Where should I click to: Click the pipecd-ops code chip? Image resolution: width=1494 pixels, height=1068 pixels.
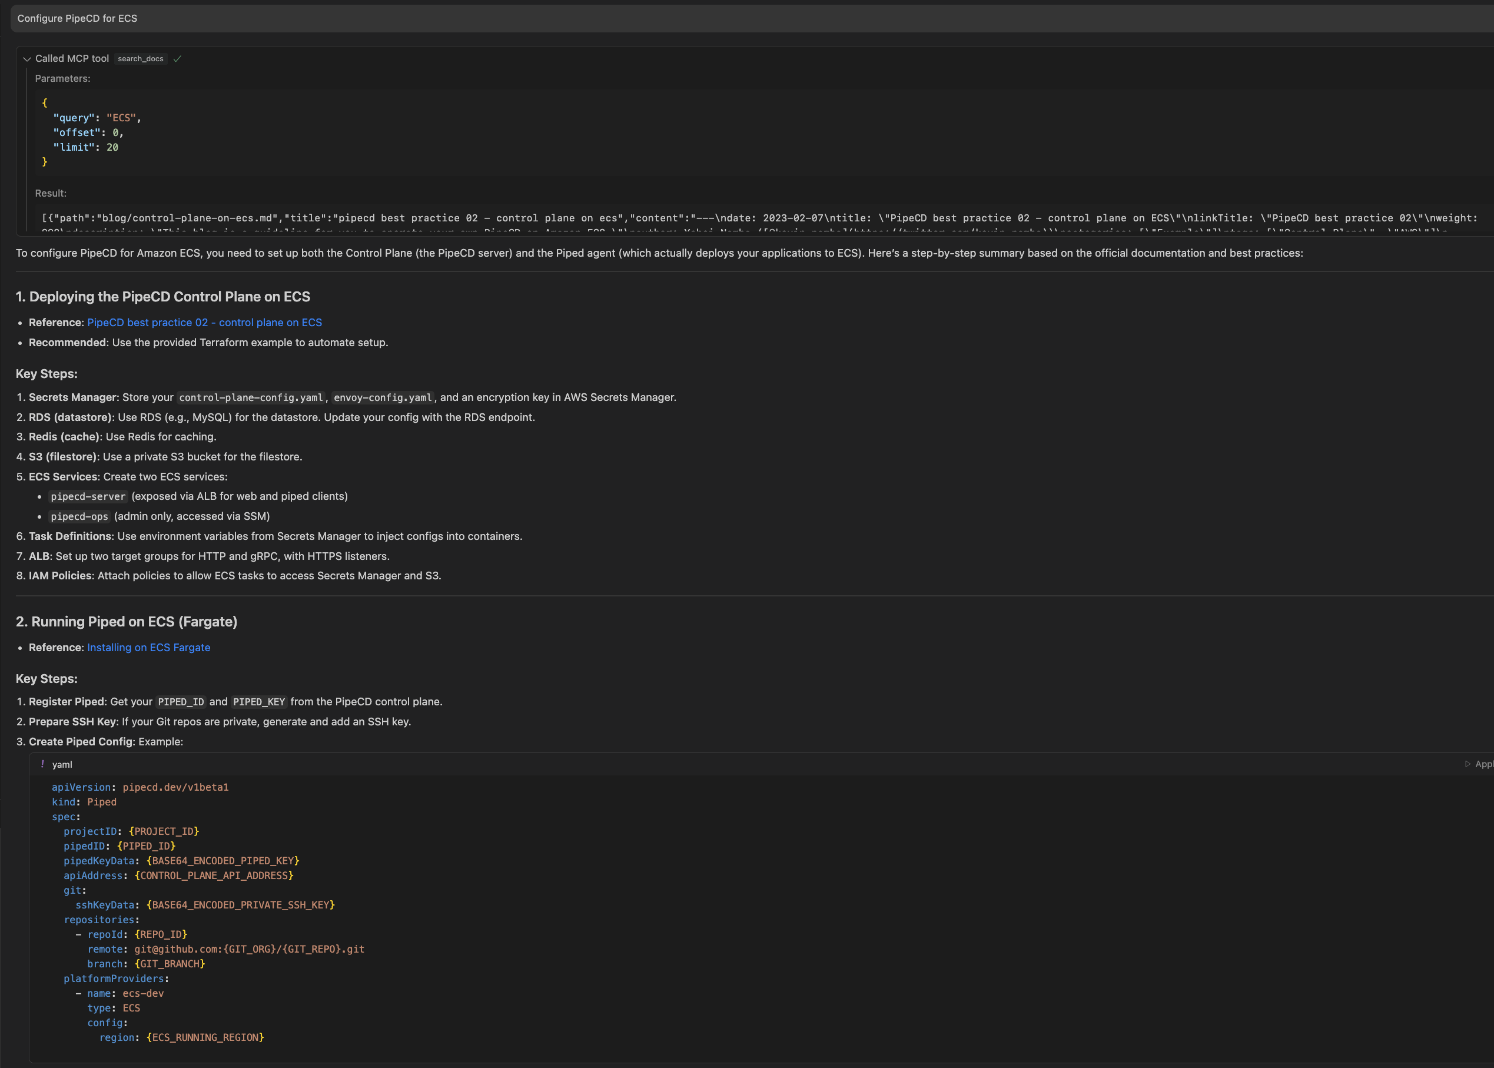coord(79,516)
